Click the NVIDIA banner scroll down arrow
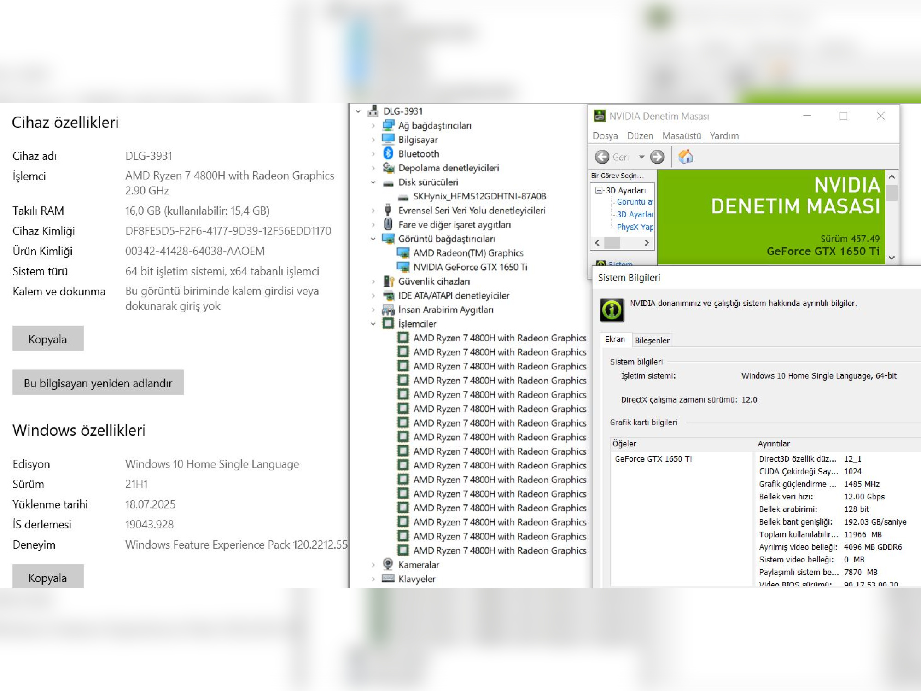The height and width of the screenshot is (691, 921). (x=892, y=258)
